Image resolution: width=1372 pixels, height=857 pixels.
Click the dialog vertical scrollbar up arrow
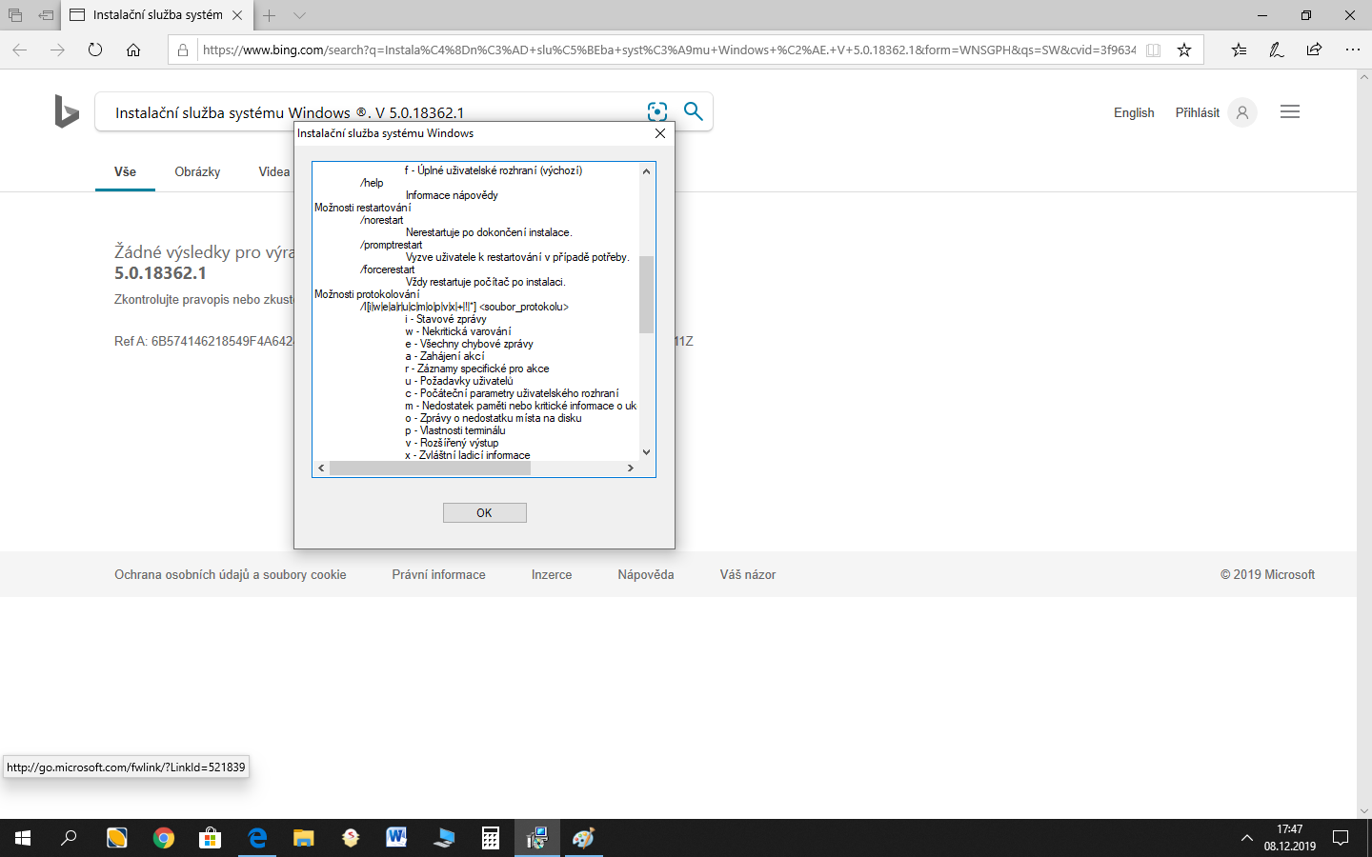(646, 171)
